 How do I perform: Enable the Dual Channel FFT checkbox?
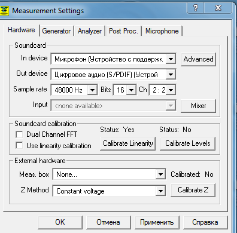[x=19, y=134]
